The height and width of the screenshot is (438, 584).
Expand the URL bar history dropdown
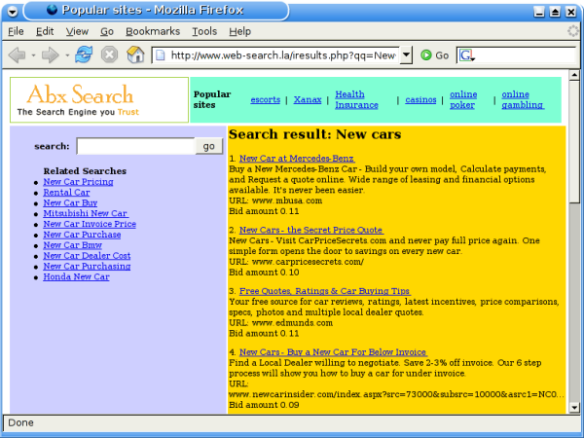pos(406,55)
